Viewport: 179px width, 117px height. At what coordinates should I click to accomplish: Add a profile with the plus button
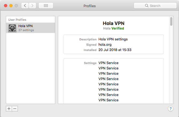click(9, 108)
